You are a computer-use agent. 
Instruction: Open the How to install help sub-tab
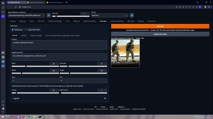(x=63, y=35)
